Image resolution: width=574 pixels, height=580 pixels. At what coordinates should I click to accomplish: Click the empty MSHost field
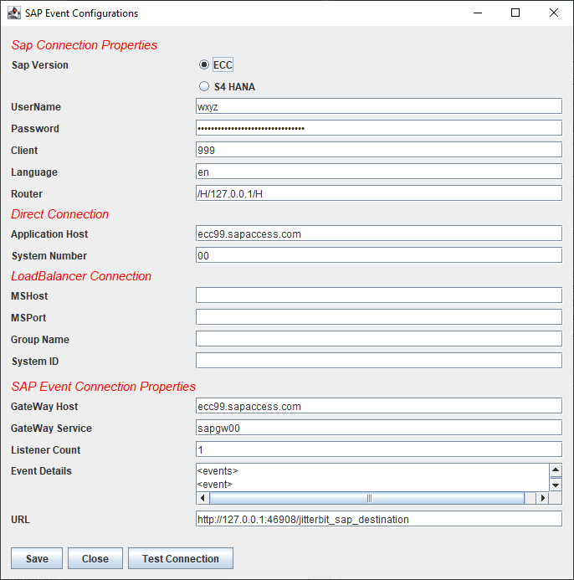(378, 295)
